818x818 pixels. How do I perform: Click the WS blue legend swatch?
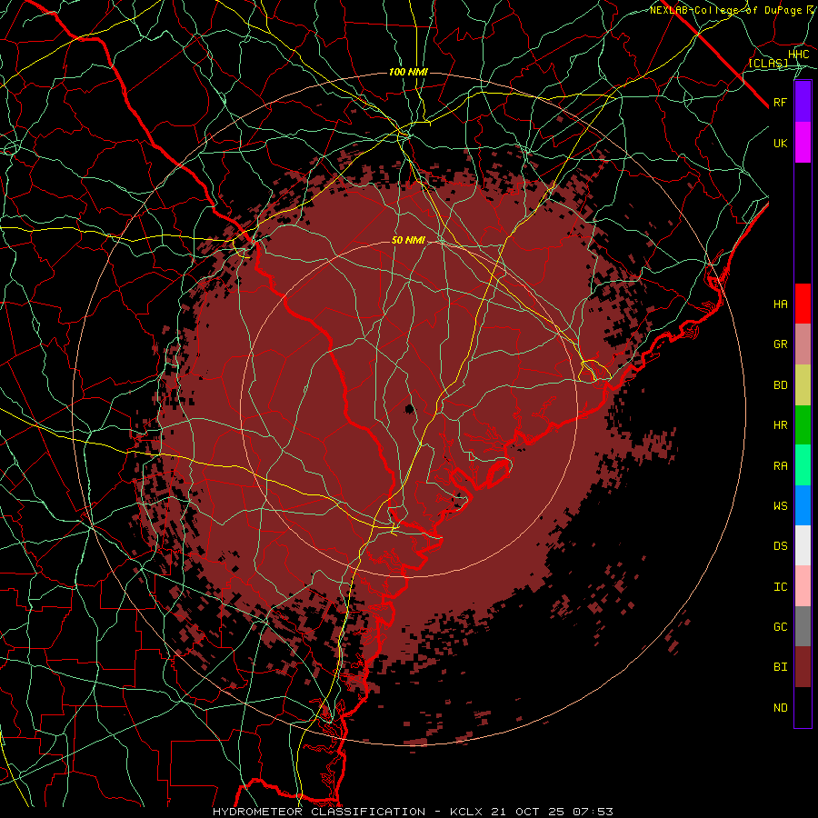pyautogui.click(x=803, y=505)
